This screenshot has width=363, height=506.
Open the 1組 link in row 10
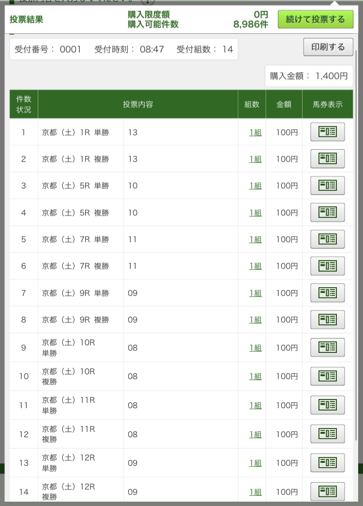click(x=255, y=376)
